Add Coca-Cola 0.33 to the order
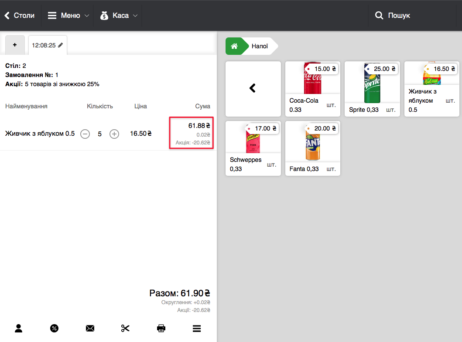462x342 pixels. pyautogui.click(x=312, y=89)
